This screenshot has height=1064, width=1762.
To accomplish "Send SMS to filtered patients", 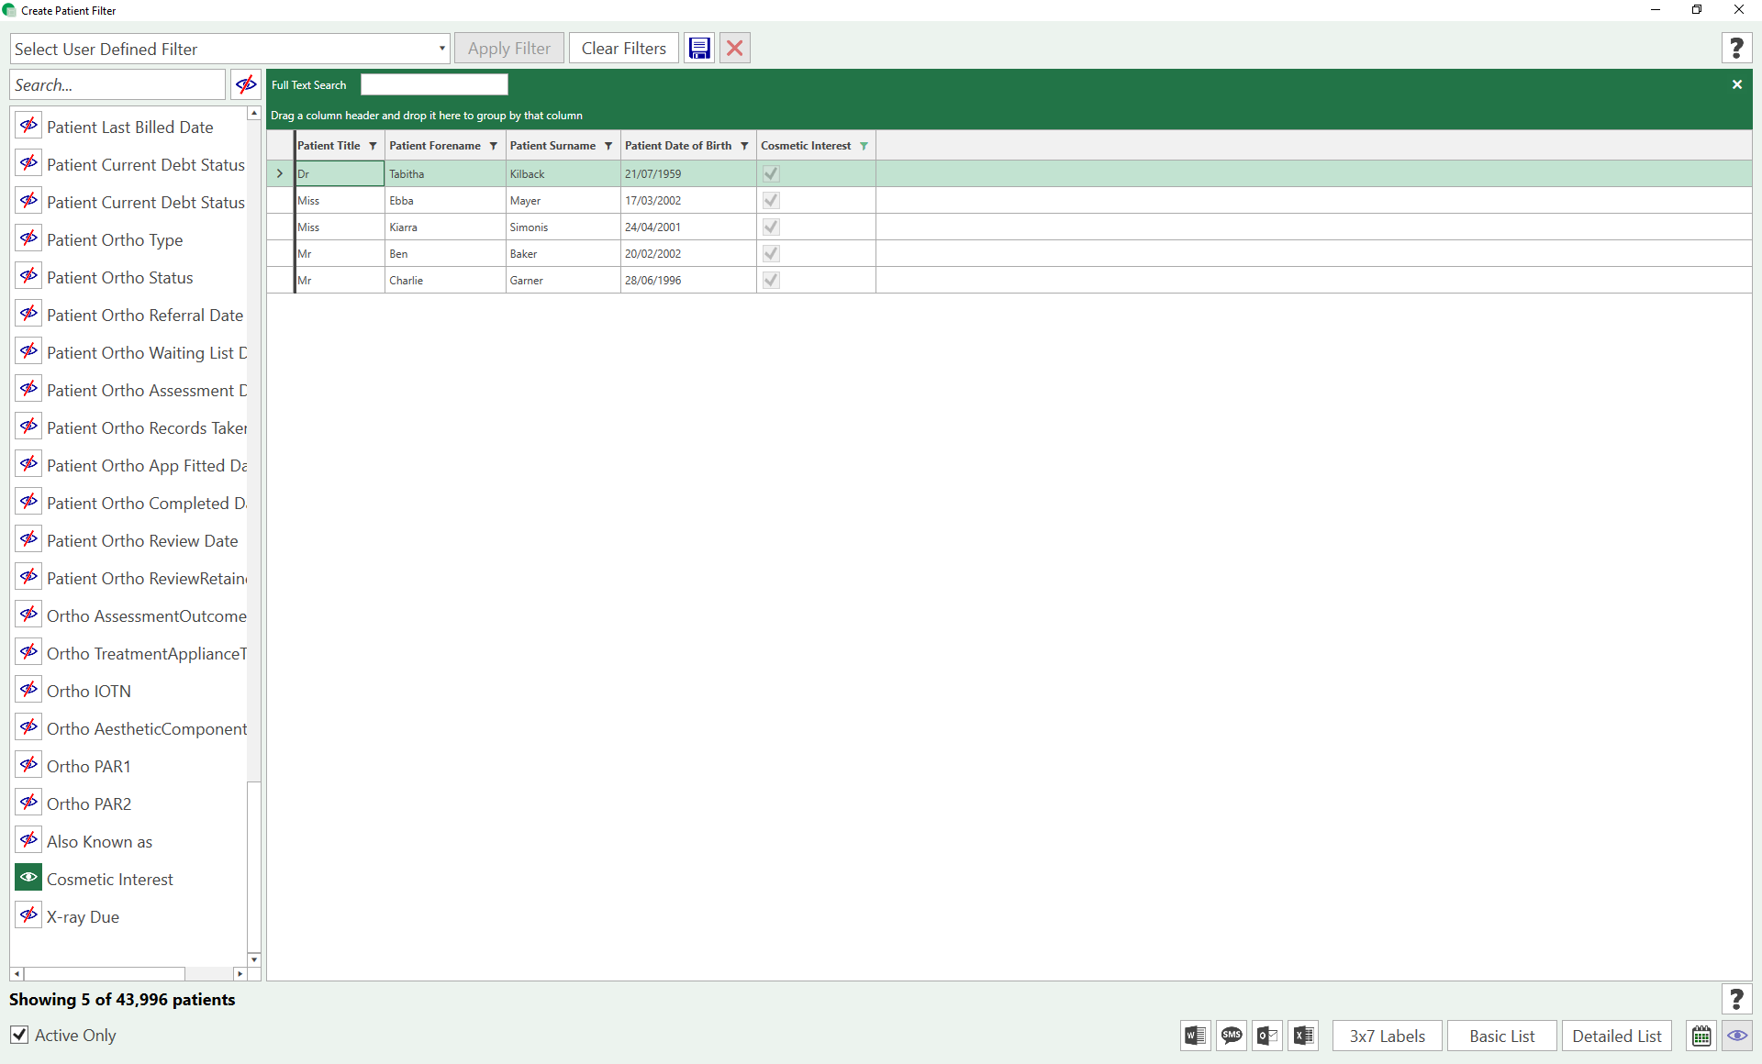I will pyautogui.click(x=1231, y=1036).
